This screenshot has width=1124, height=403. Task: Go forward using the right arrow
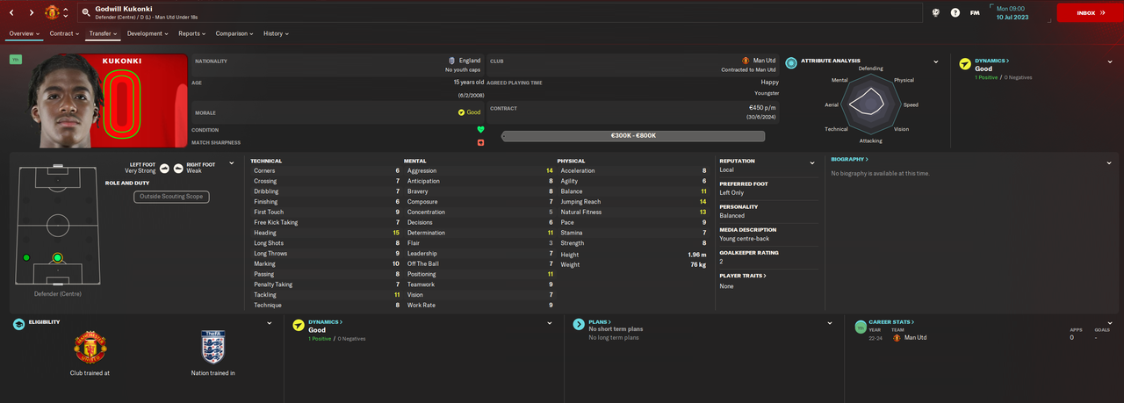pos(32,13)
